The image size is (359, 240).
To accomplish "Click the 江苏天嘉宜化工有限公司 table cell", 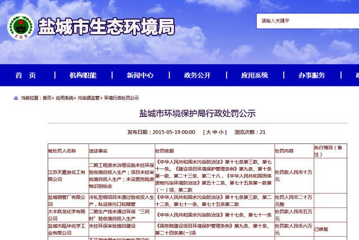I will click(66, 175).
